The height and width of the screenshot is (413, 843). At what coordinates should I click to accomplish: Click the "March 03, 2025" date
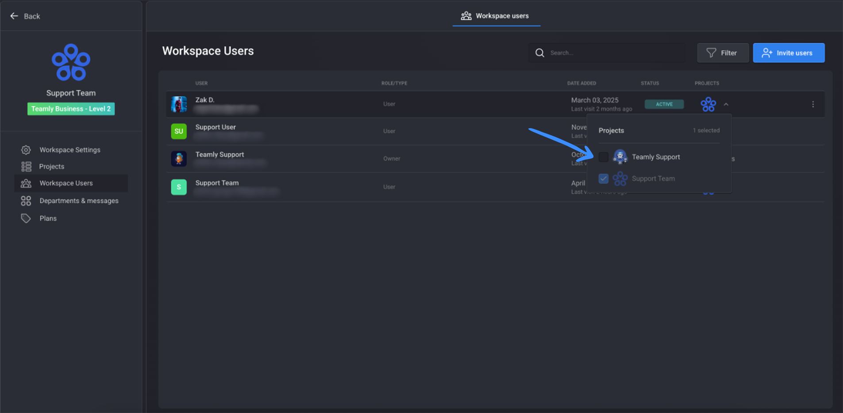(595, 100)
